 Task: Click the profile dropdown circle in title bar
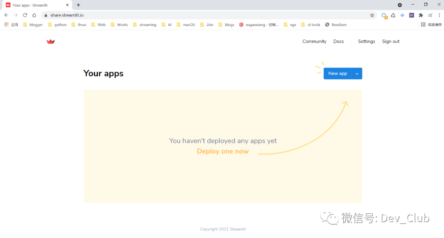pyautogui.click(x=400, y=5)
